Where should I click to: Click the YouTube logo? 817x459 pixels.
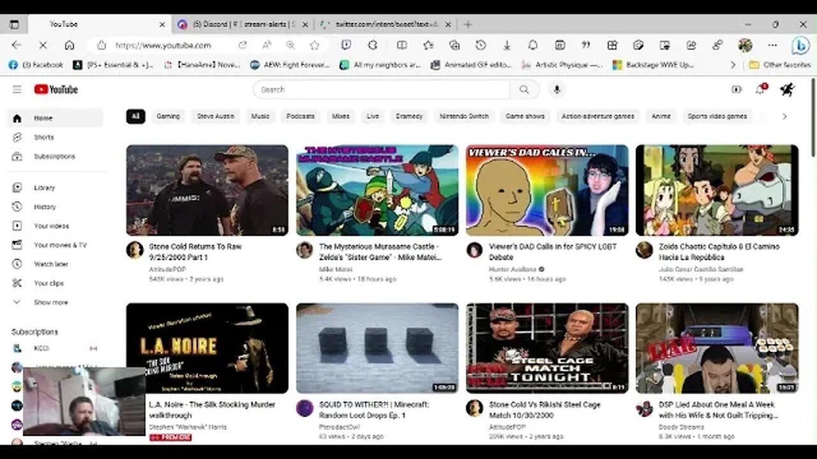56,90
